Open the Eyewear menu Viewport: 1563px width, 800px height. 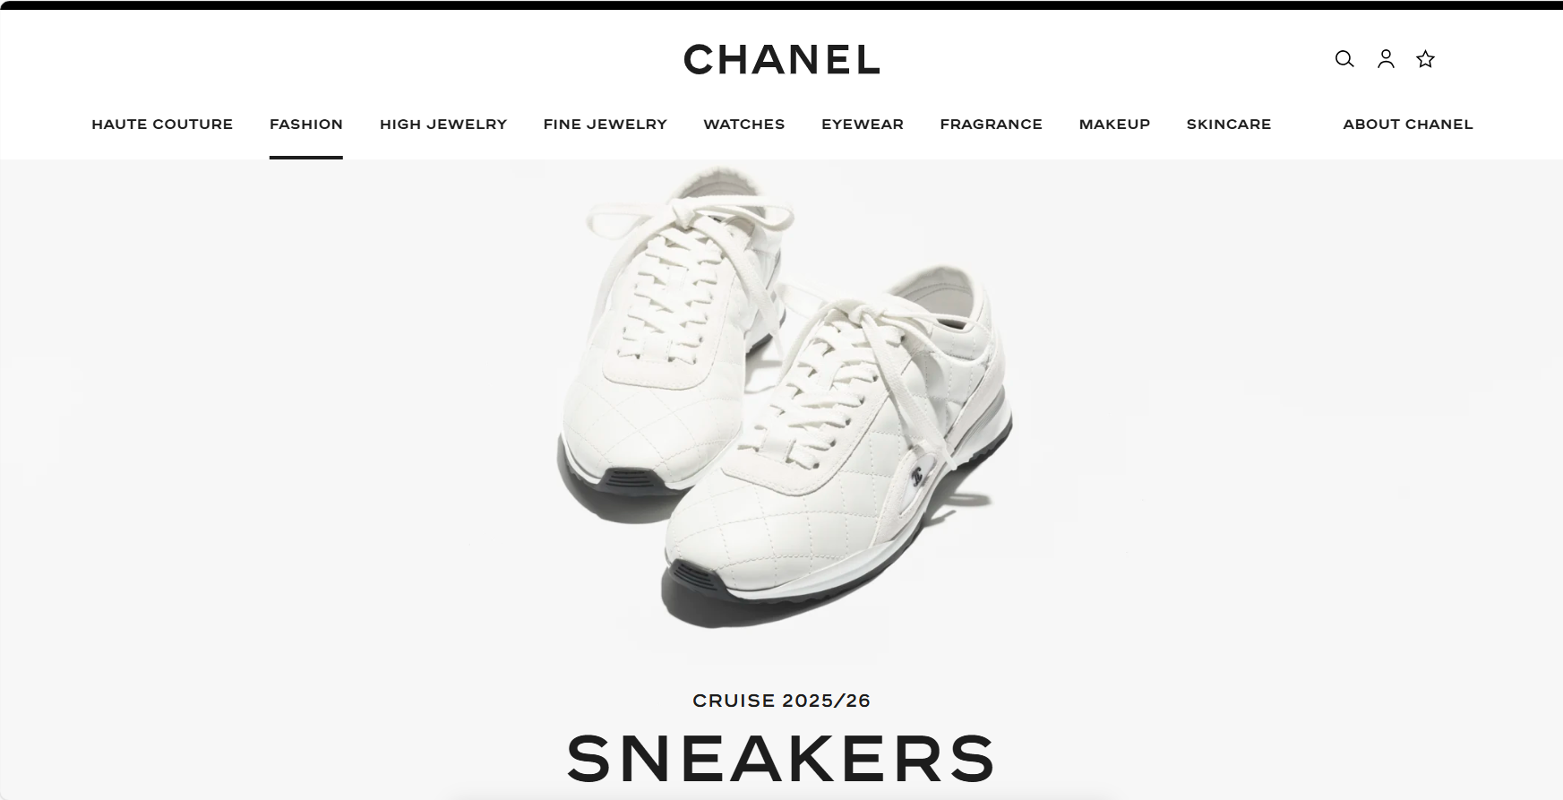[x=863, y=125]
